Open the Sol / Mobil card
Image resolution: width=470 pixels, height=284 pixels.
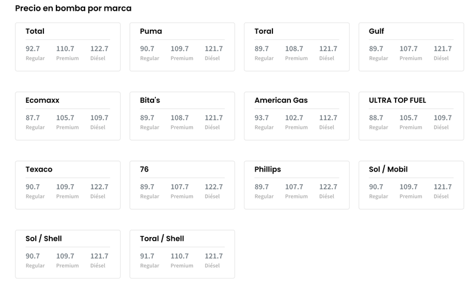[411, 185]
